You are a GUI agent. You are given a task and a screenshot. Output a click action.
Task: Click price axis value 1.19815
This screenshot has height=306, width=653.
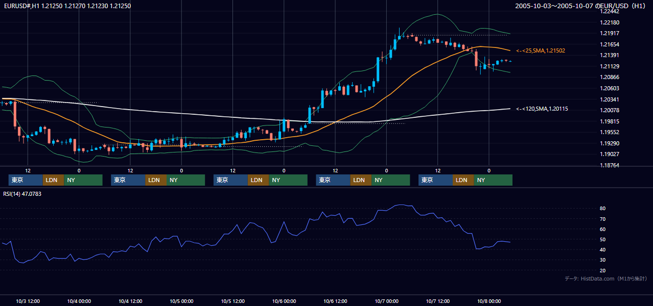pos(610,121)
